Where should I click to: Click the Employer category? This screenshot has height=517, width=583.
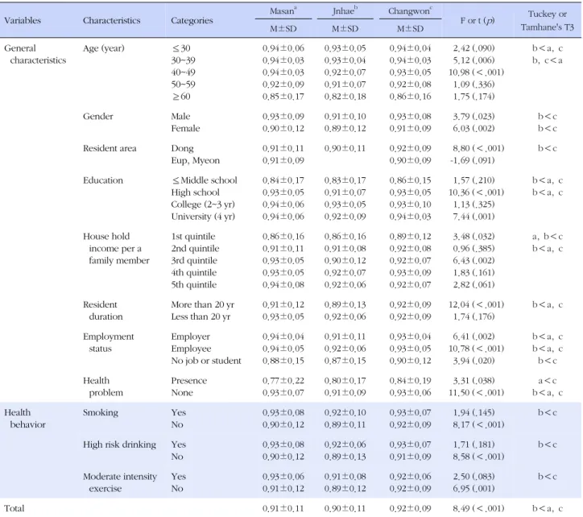coord(190,337)
